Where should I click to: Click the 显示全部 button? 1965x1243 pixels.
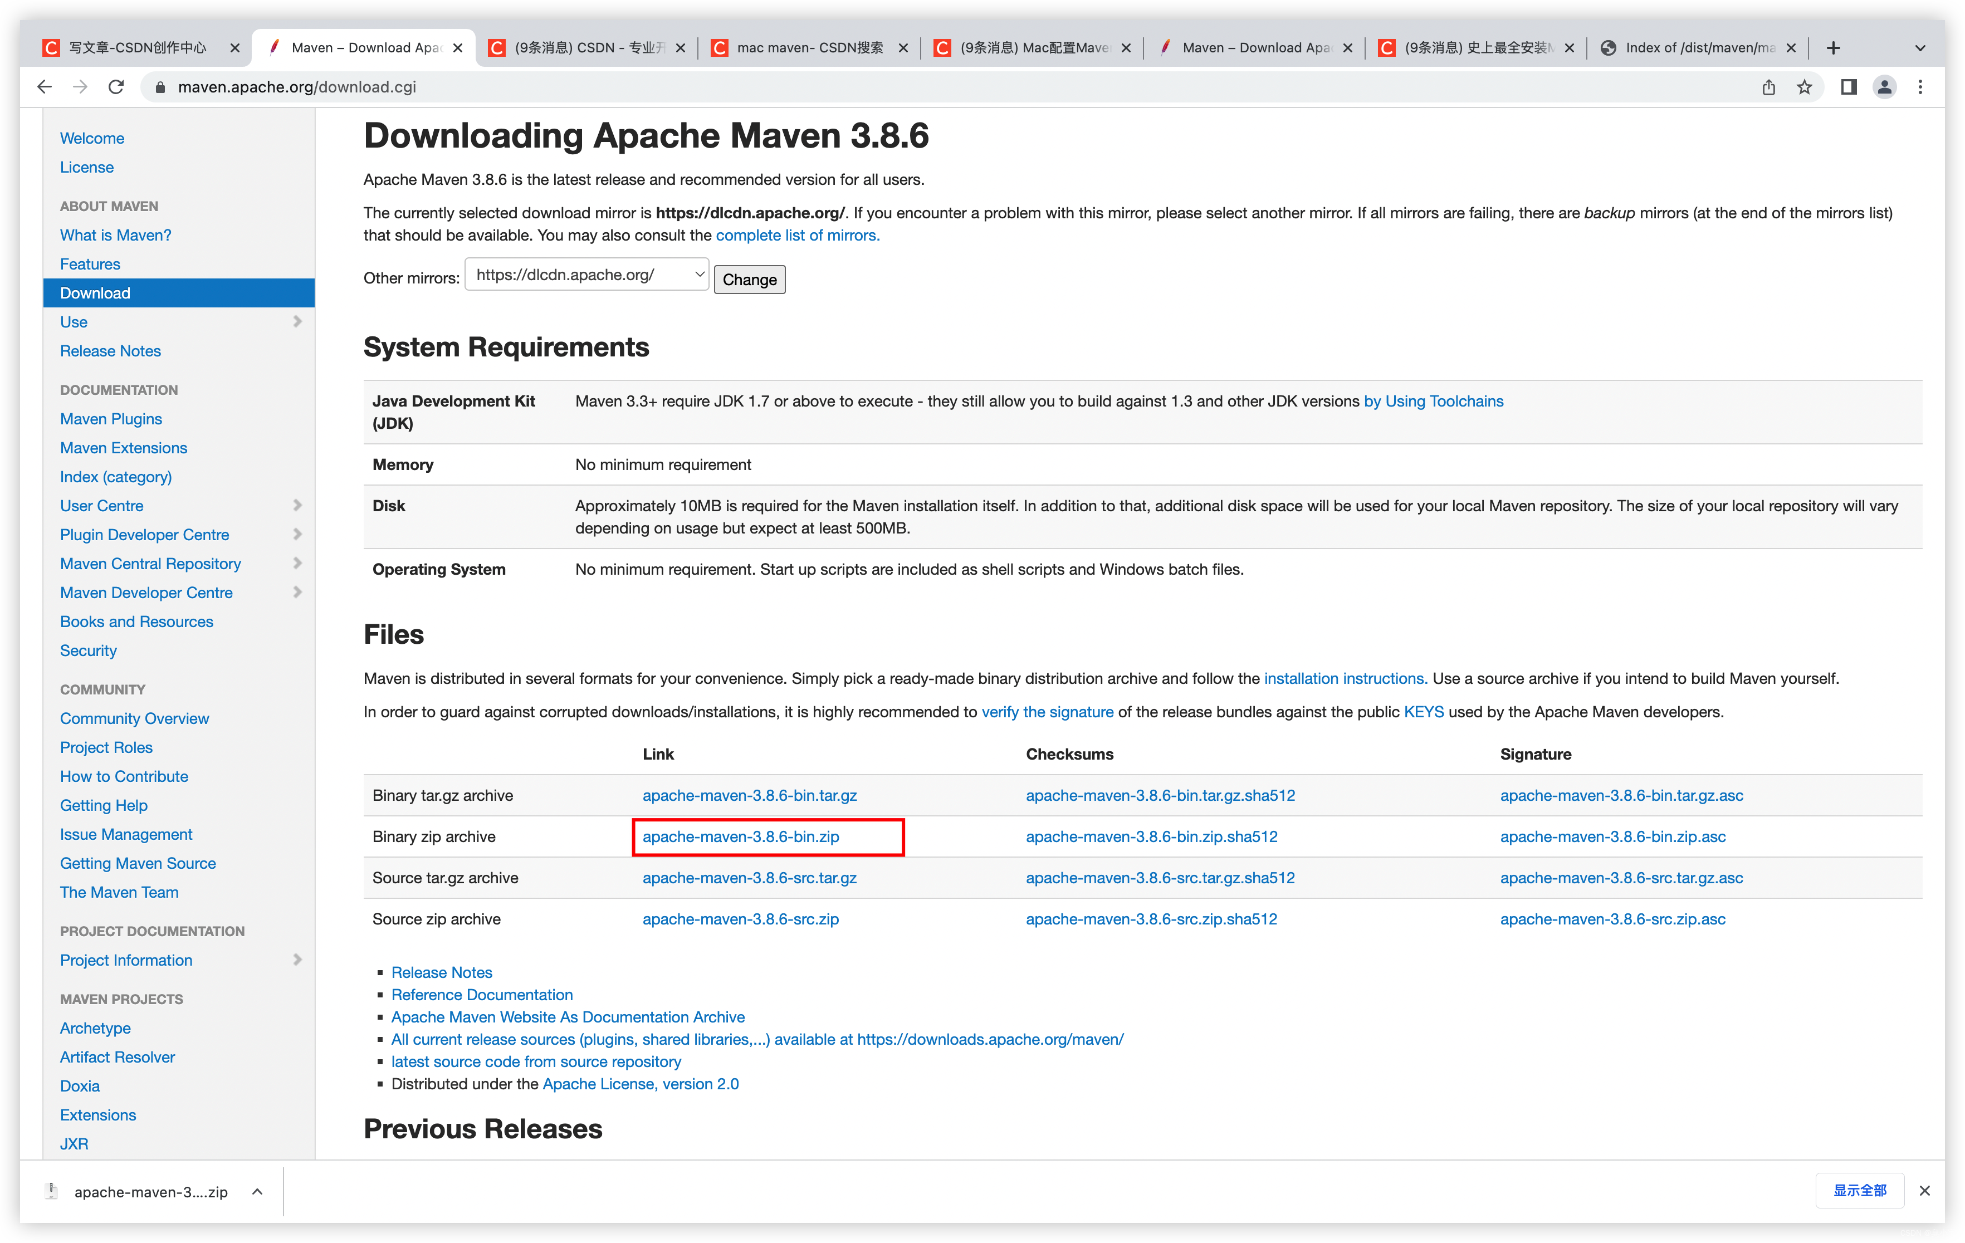(1860, 1191)
